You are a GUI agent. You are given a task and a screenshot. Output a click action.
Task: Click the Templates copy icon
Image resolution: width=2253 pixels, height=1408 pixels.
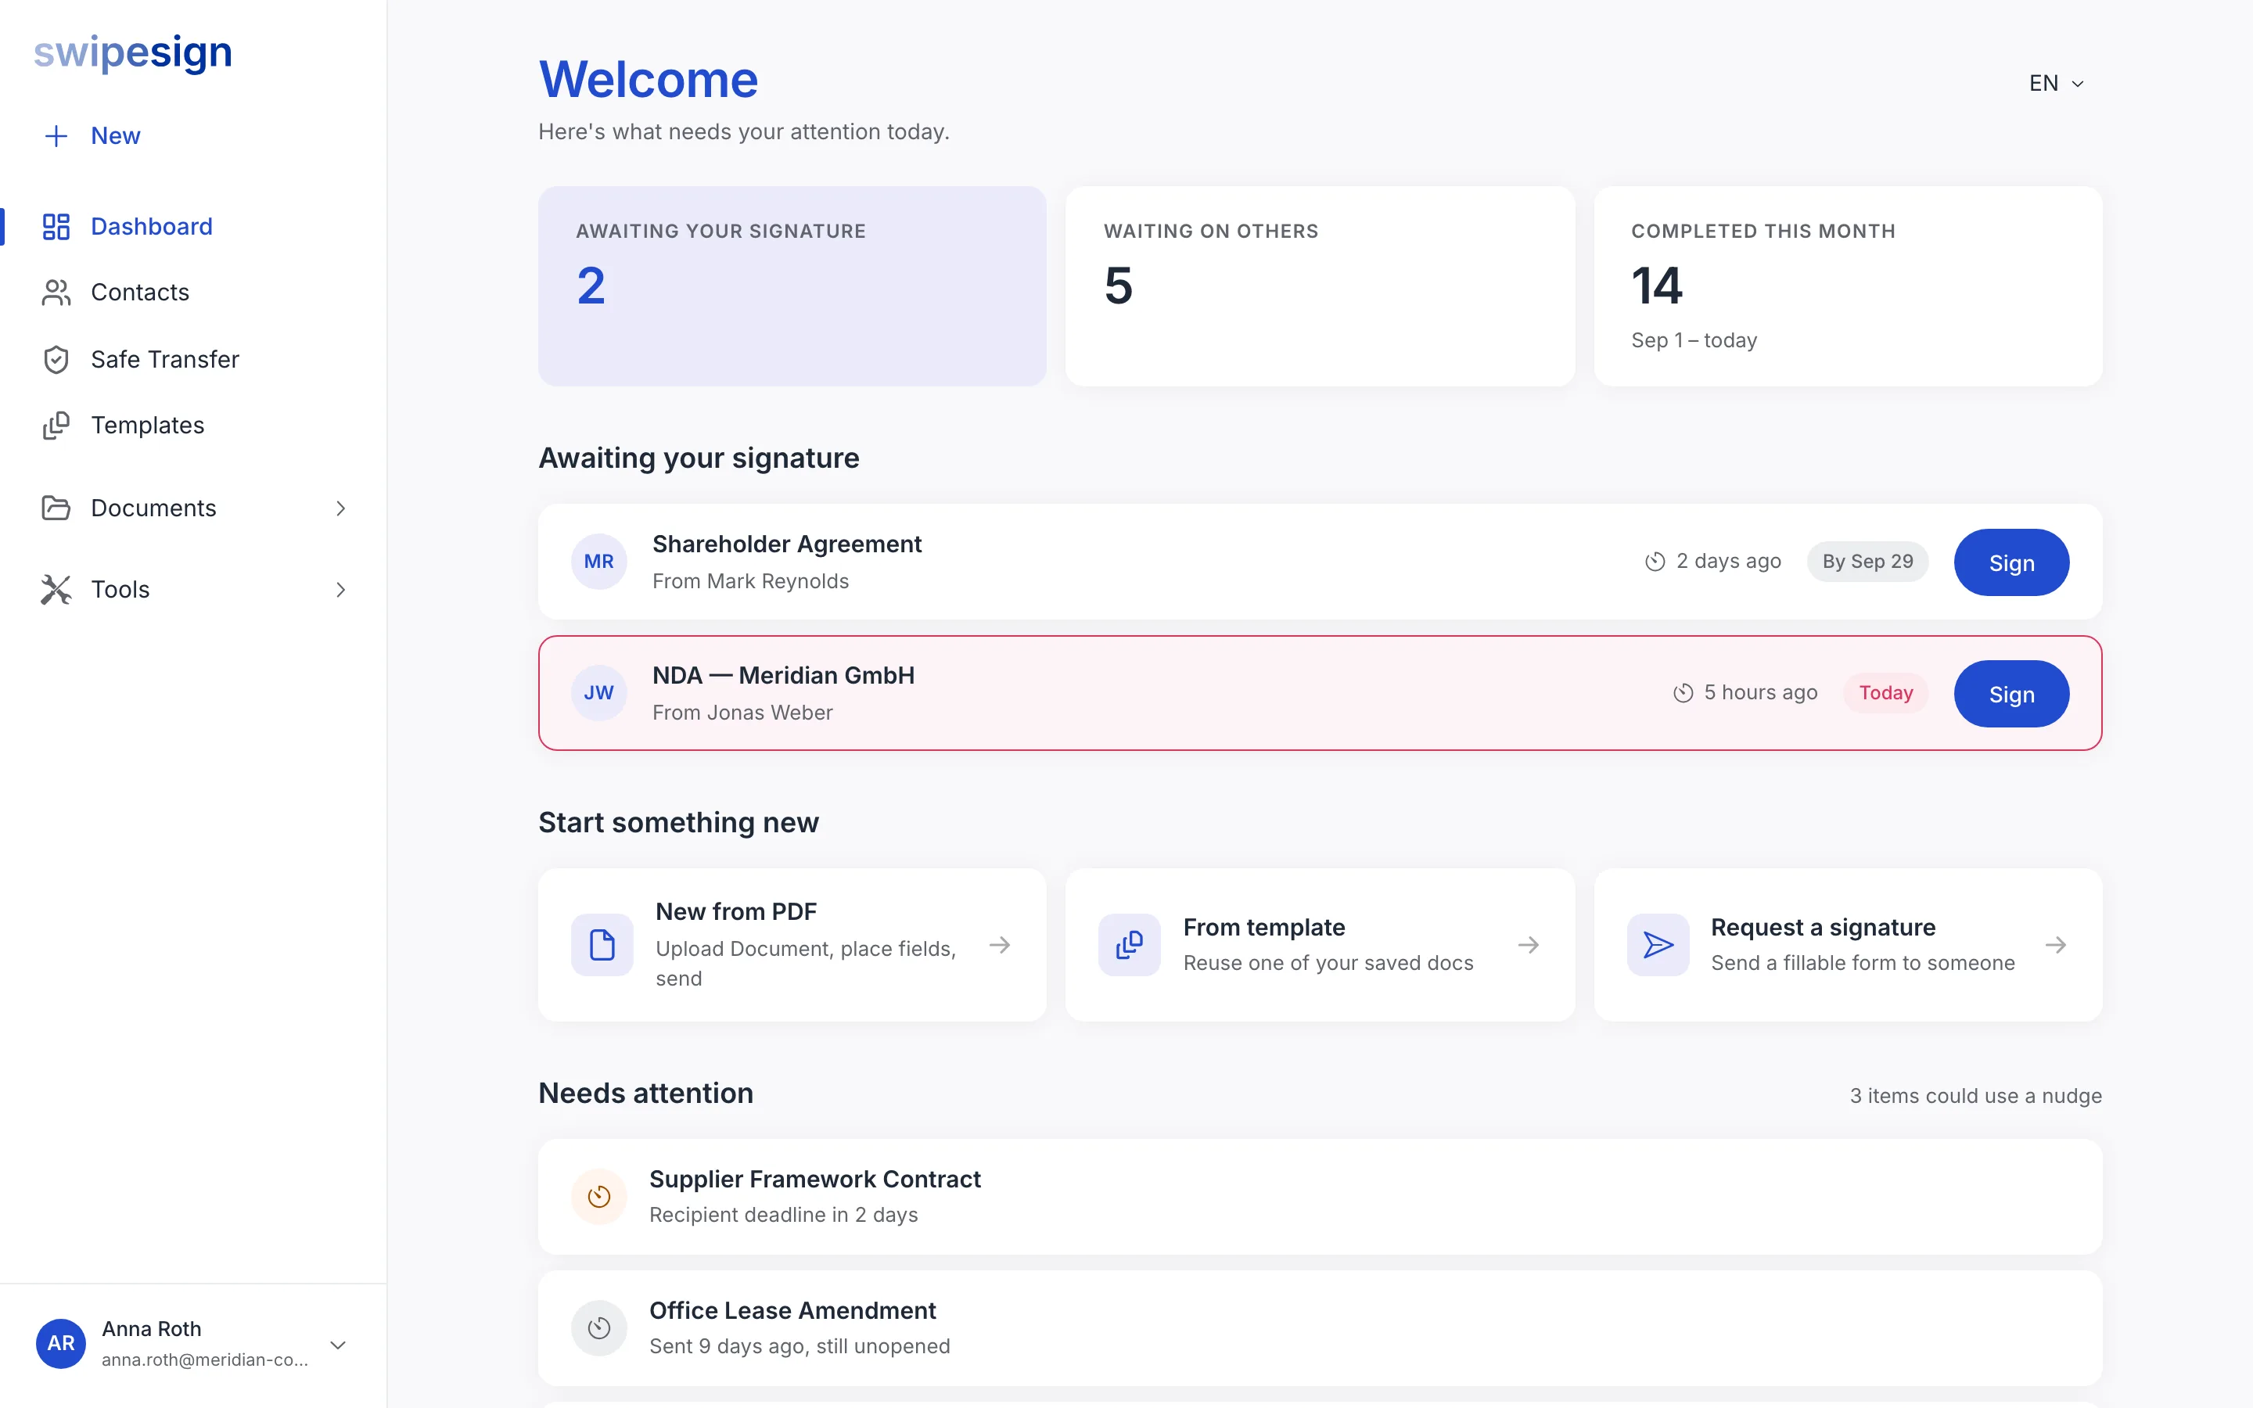56,426
